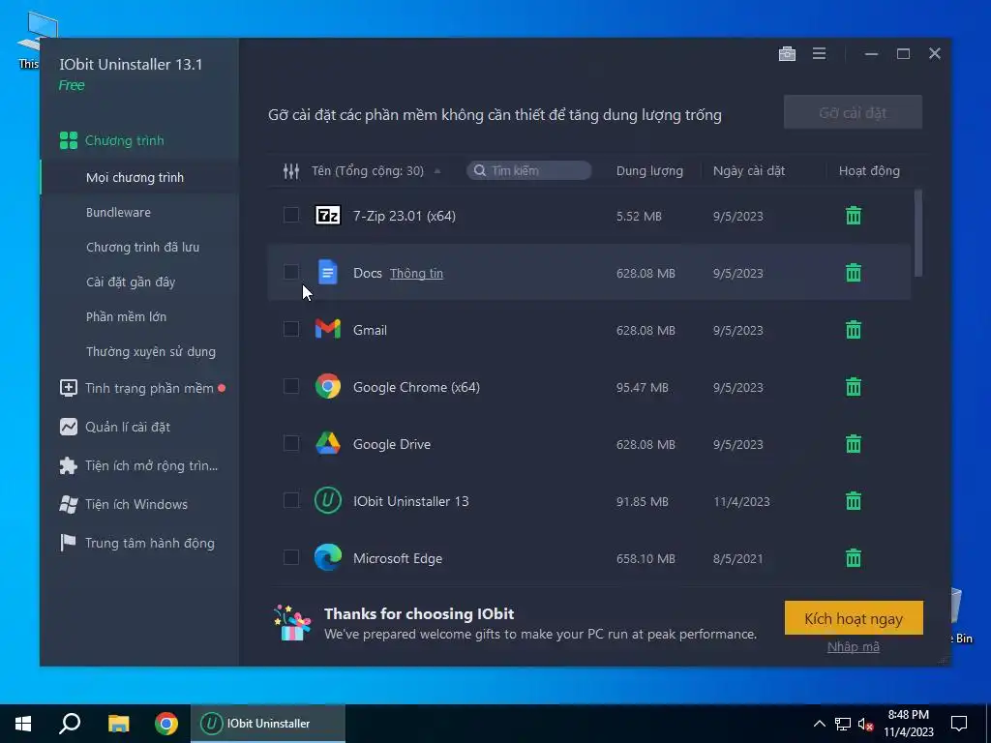The height and width of the screenshot is (743, 991).
Task: Click the 95.47 MB size value
Action: [x=643, y=387]
